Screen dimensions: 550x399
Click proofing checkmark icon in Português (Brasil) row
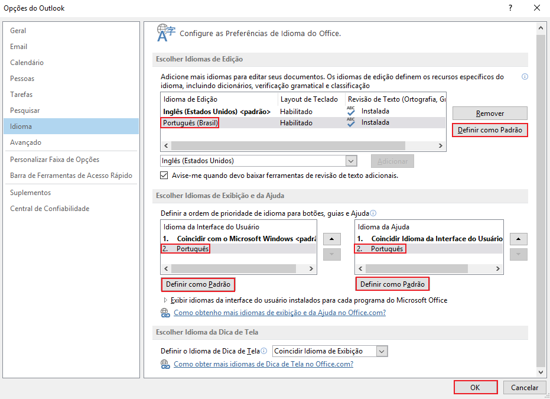click(351, 122)
